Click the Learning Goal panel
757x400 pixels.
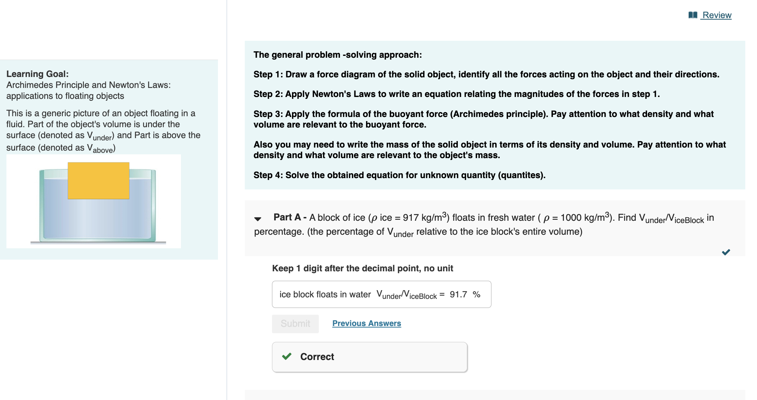(x=109, y=158)
